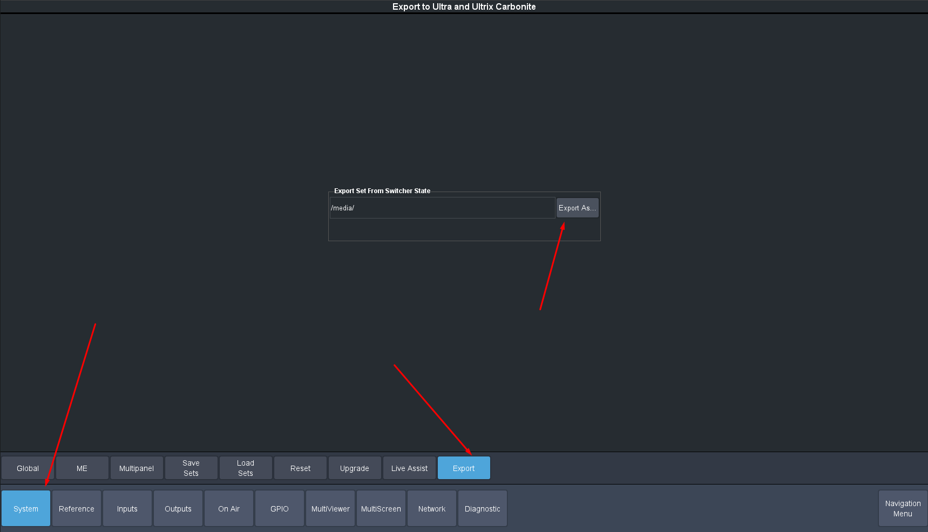Open the GPIO menu
The height and width of the screenshot is (532, 928).
coord(280,508)
